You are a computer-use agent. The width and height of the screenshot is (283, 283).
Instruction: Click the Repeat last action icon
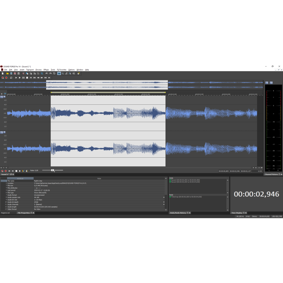[x=54, y=74]
